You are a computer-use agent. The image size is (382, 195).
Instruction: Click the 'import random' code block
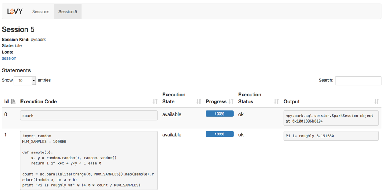(89, 160)
